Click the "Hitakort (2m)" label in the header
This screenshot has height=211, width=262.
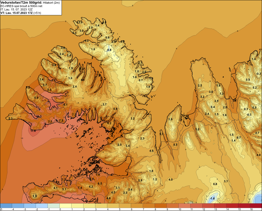coord(51,3)
